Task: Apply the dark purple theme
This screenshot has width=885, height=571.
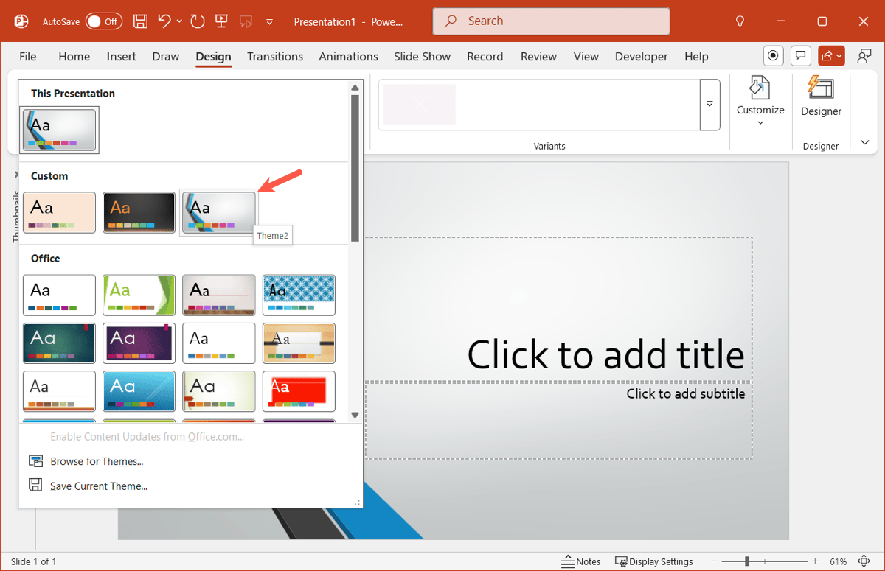Action: [139, 343]
